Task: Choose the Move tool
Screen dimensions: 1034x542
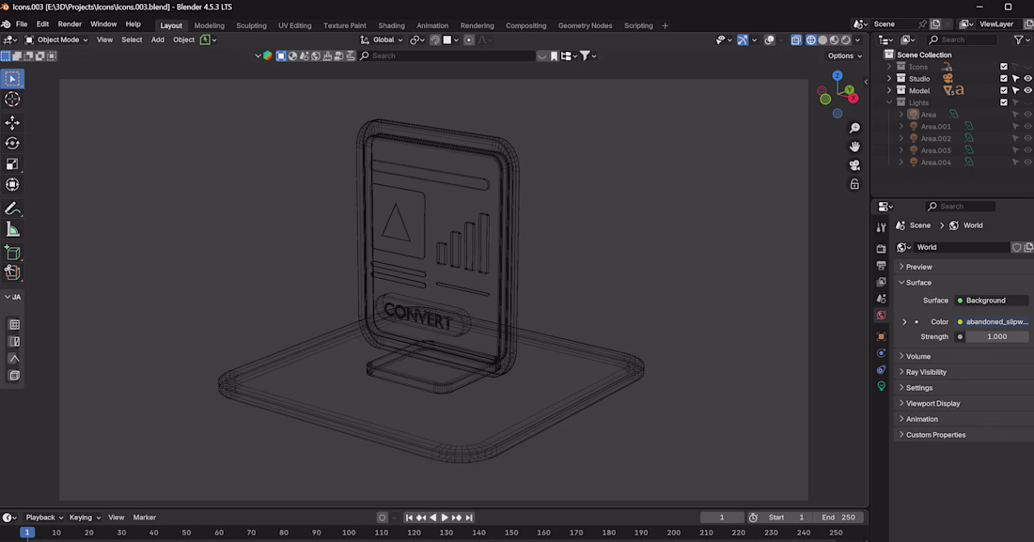Action: [x=12, y=123]
